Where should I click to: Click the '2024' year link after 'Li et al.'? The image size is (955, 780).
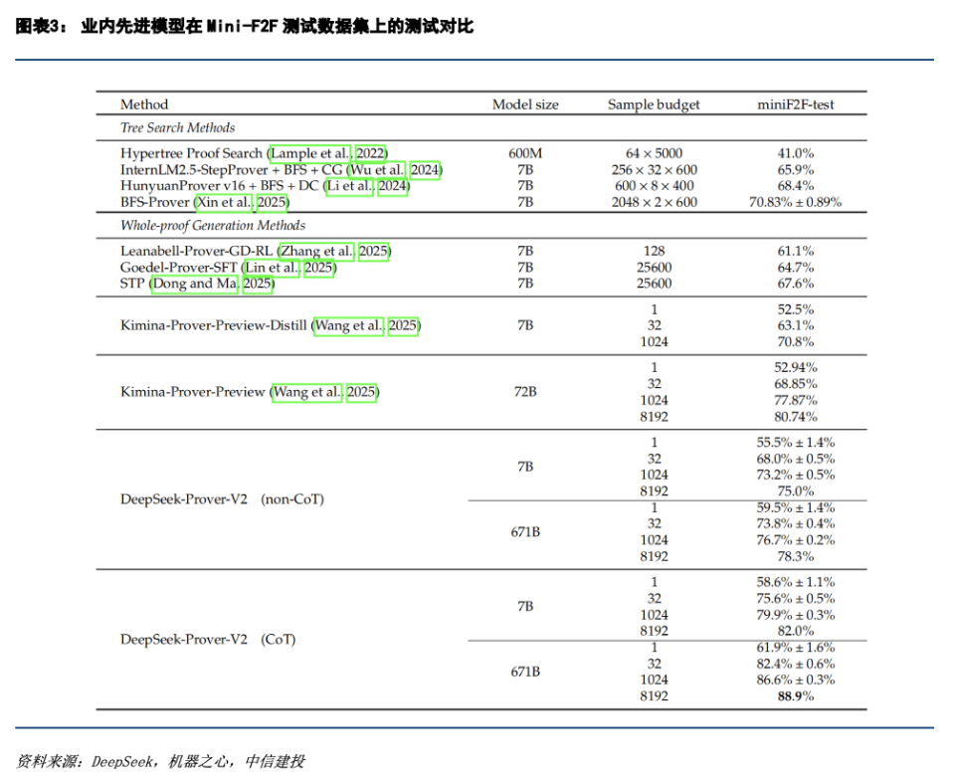point(393,186)
